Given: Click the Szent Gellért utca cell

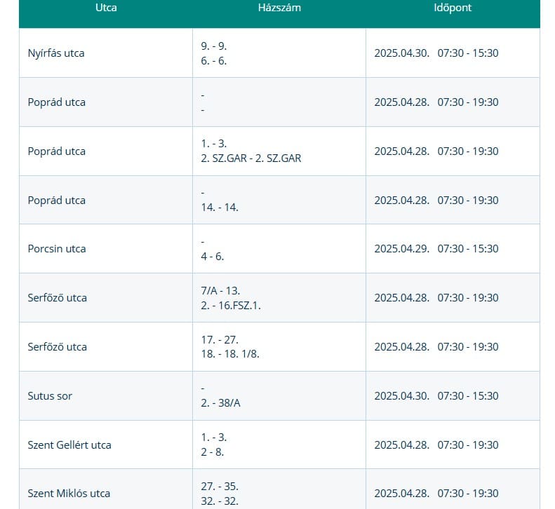Looking at the screenshot, I should click(69, 445).
